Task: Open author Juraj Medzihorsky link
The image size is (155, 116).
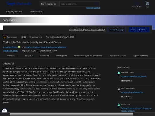Action: point(10,47)
